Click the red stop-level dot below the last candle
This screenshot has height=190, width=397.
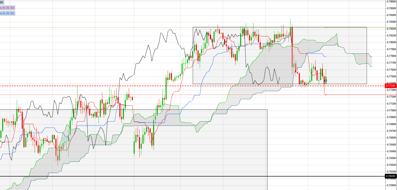[x=326, y=95]
